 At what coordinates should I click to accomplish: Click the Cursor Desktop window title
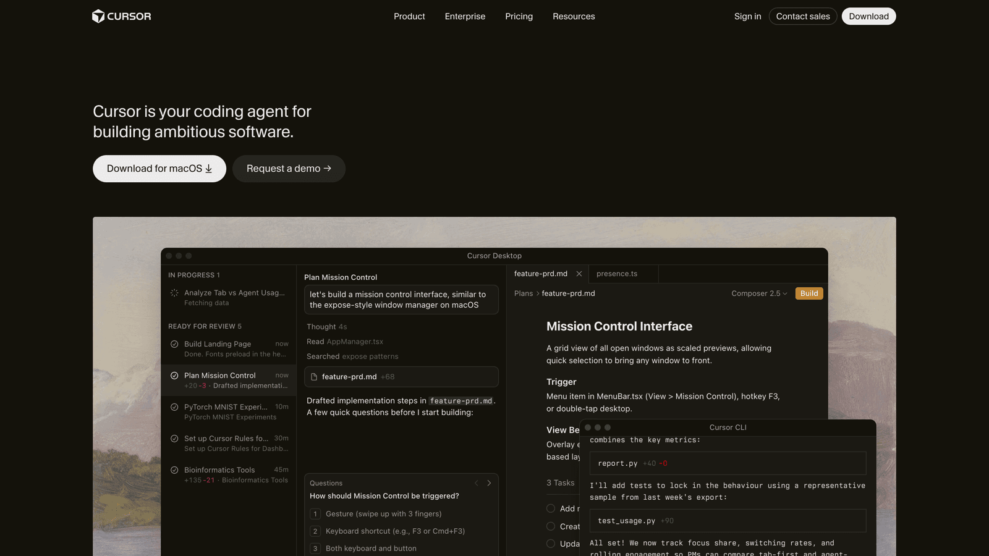click(x=494, y=256)
